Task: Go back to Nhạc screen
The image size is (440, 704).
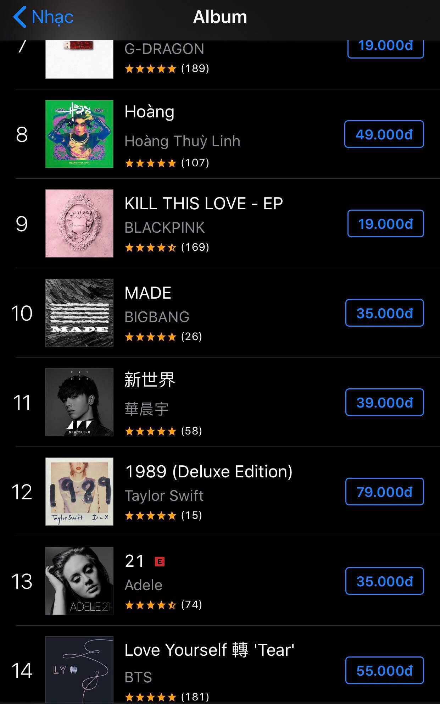Action: (43, 17)
